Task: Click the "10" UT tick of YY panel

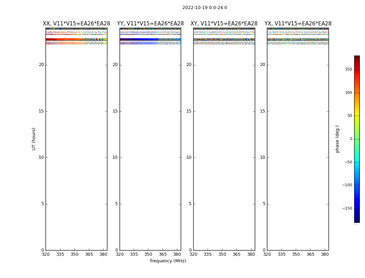Action: tap(115, 157)
